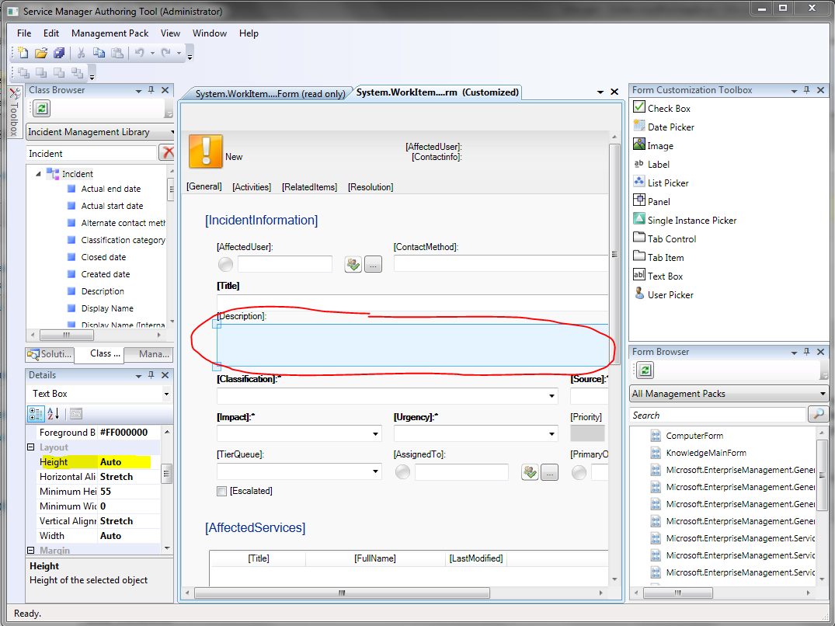This screenshot has height=626, width=835.
Task: Open the Urgency dropdown on the form
Action: pyautogui.click(x=551, y=434)
